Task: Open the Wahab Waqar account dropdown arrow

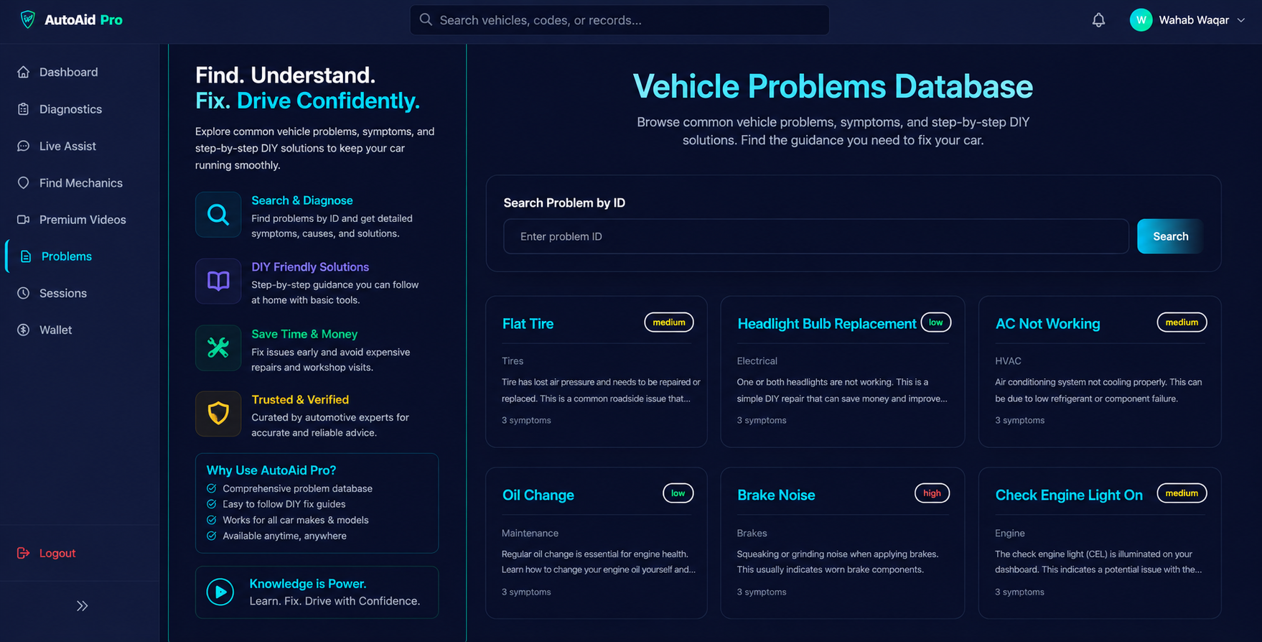Action: click(1241, 20)
